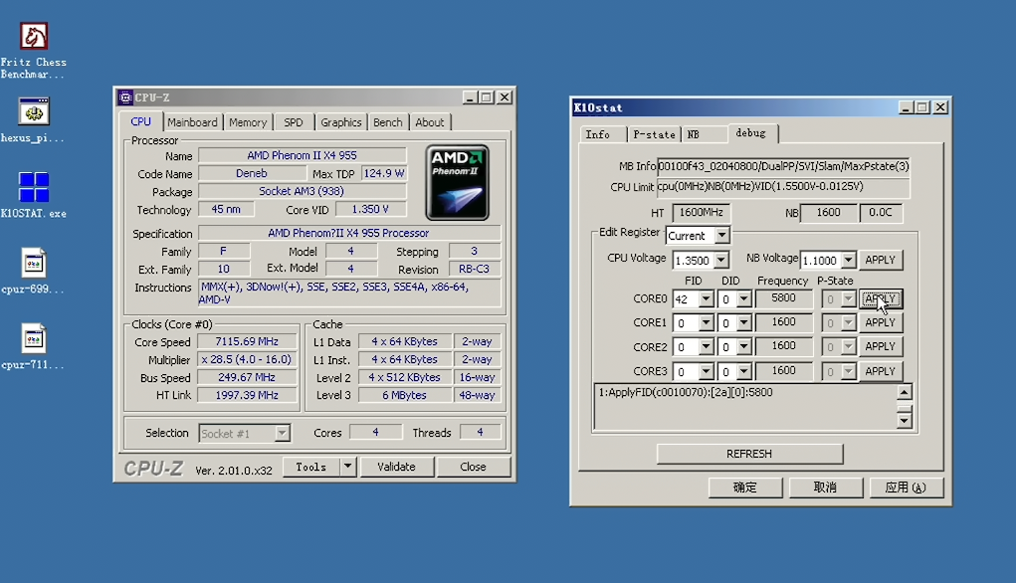Click the AMD Phenom II X4 955 name field
The width and height of the screenshot is (1016, 583).
[x=302, y=155]
